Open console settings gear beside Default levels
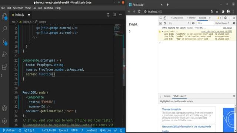 pyautogui.click(x=234, y=23)
